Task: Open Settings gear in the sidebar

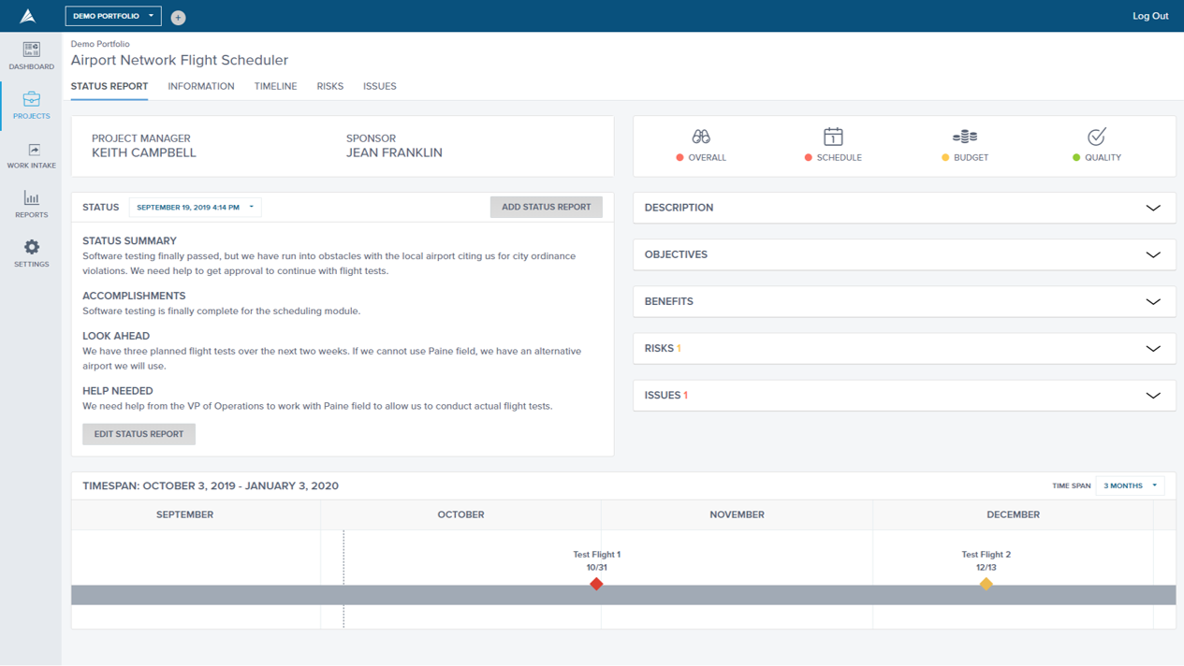Action: click(x=31, y=253)
